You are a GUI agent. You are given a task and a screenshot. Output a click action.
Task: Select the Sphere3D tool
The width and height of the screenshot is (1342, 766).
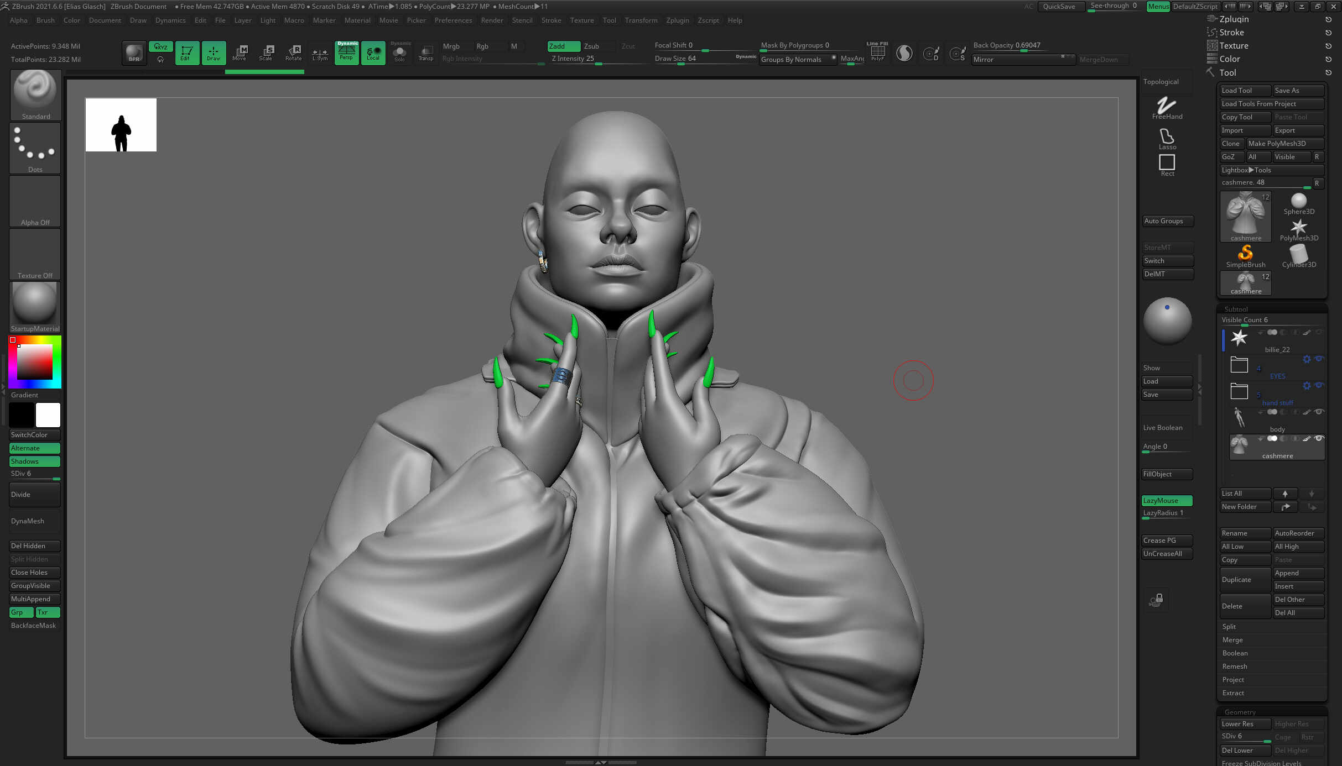[1298, 202]
